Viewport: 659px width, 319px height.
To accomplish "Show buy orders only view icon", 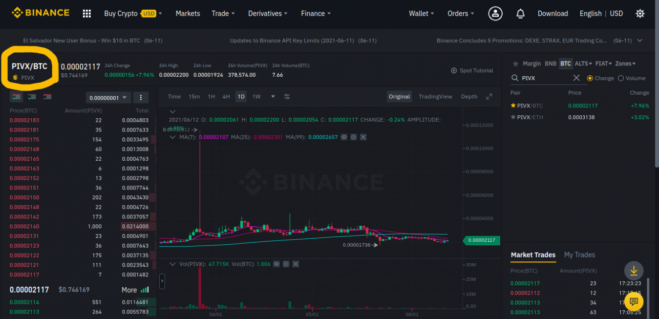I will coord(32,97).
